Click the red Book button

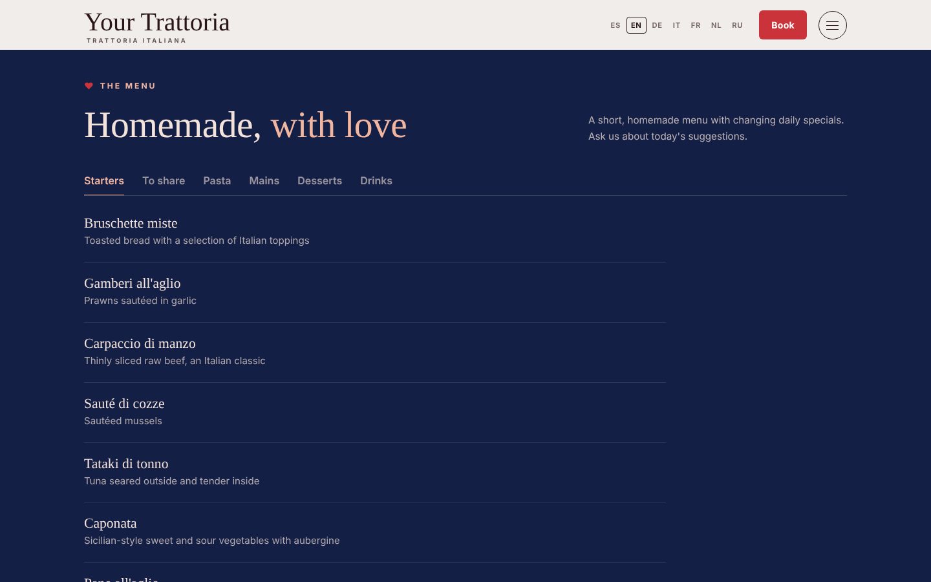[x=782, y=25]
